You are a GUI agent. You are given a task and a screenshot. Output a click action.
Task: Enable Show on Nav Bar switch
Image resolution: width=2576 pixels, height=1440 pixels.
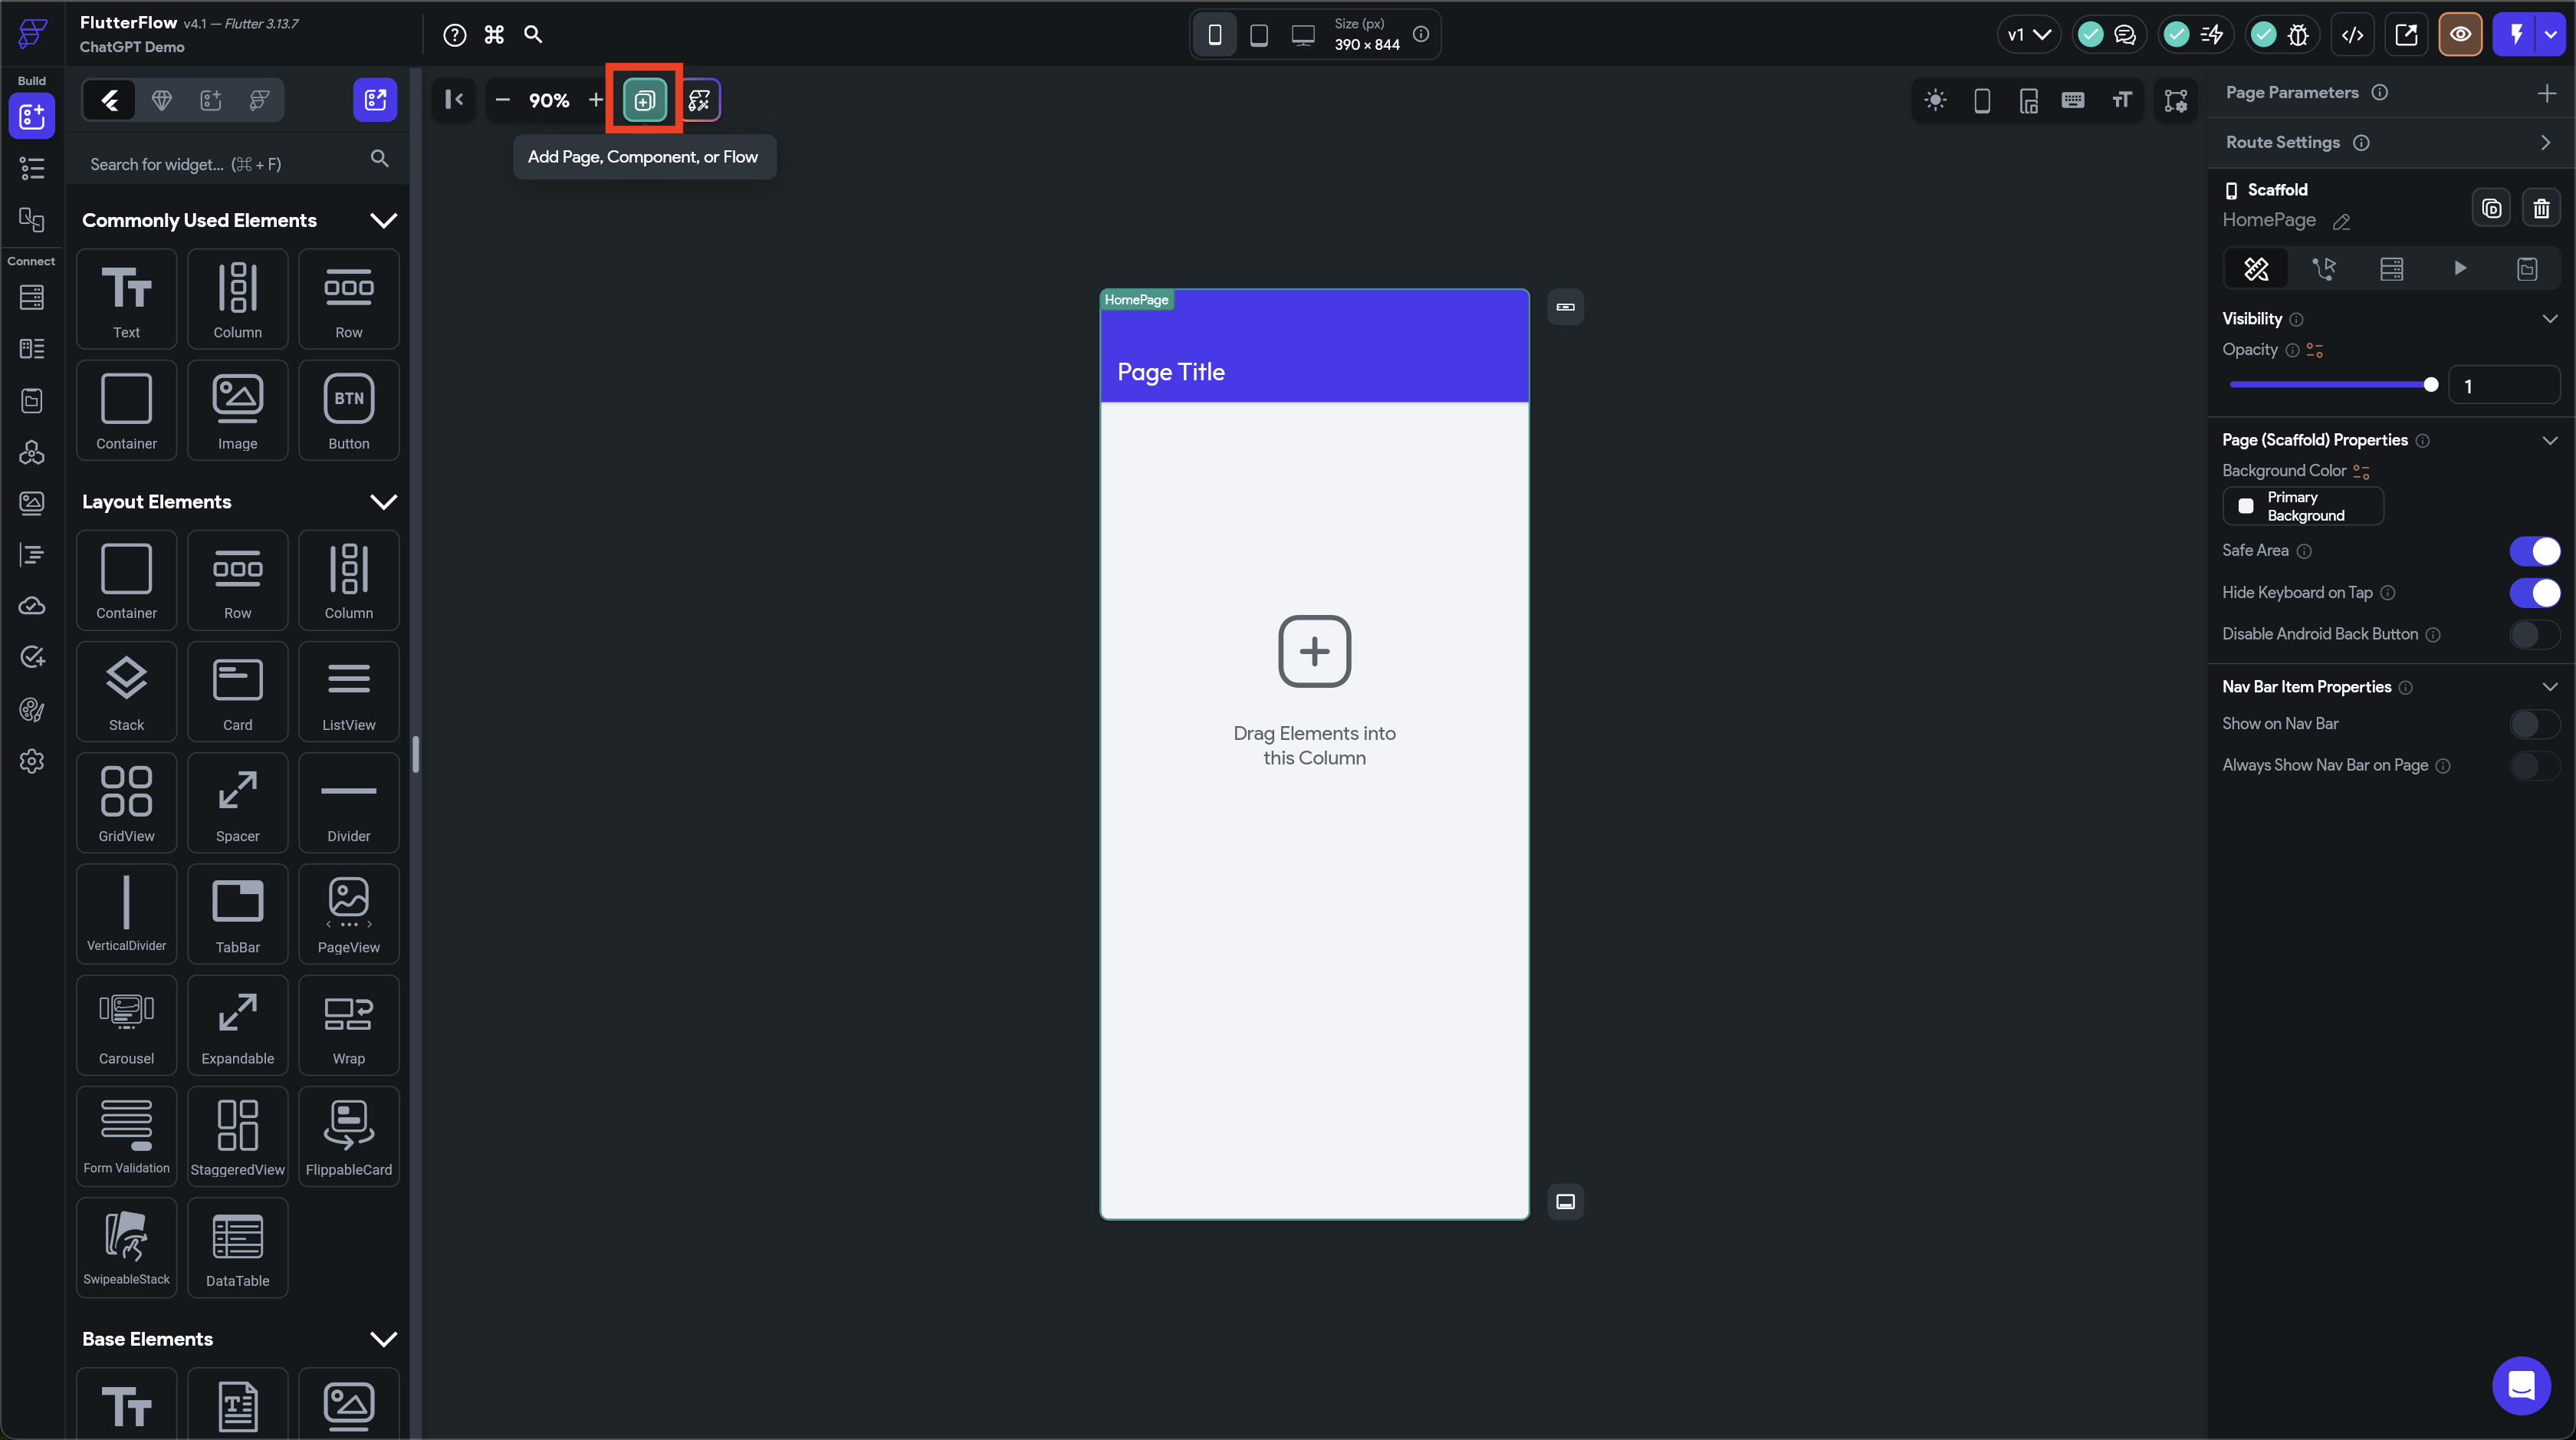pos(2534,724)
